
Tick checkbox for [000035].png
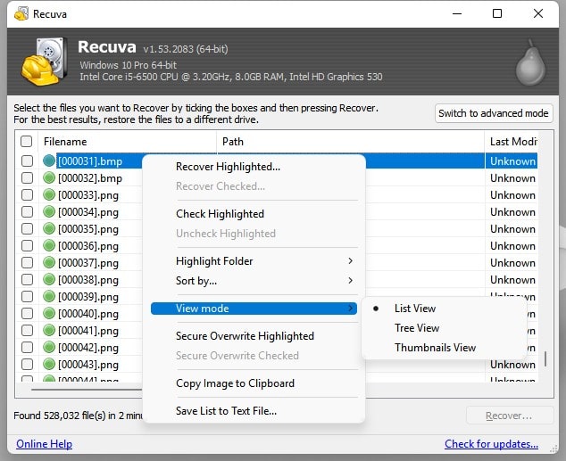point(27,228)
